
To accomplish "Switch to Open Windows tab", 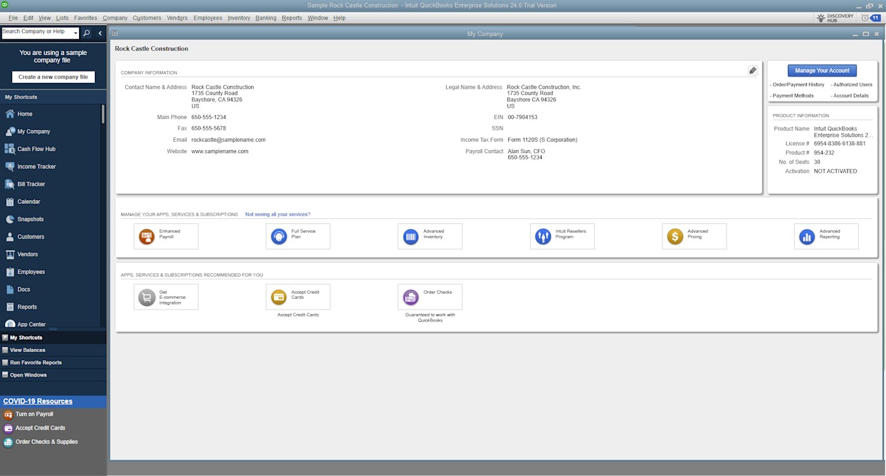I will 53,375.
